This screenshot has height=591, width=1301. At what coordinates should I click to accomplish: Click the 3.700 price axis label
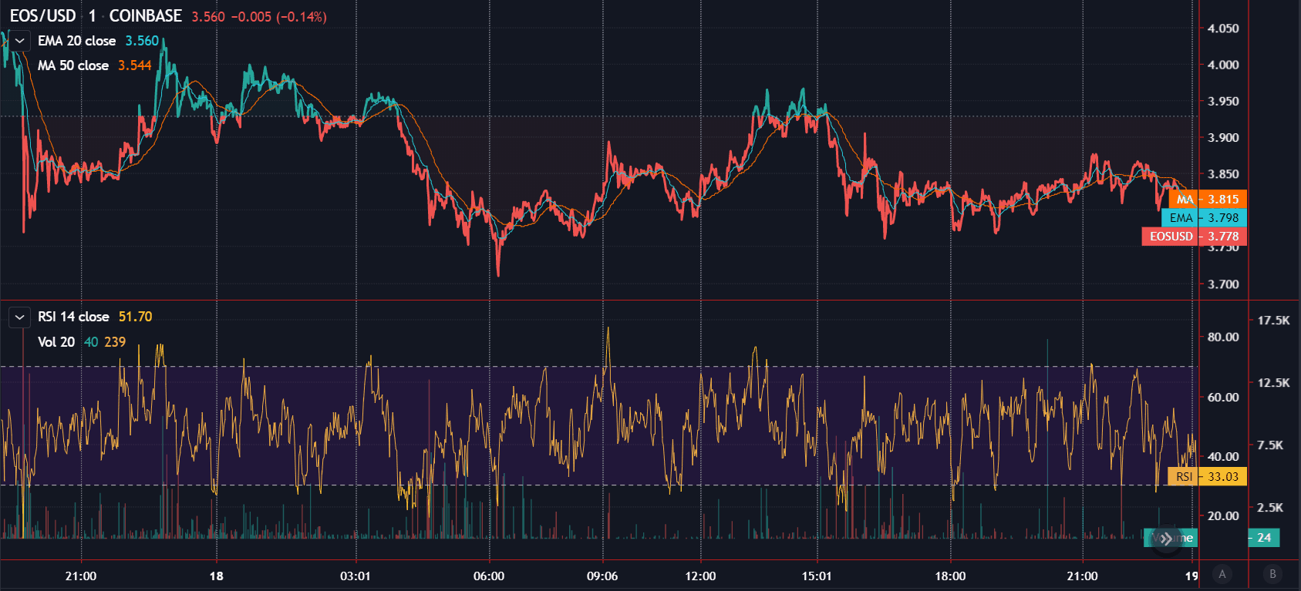1223,284
